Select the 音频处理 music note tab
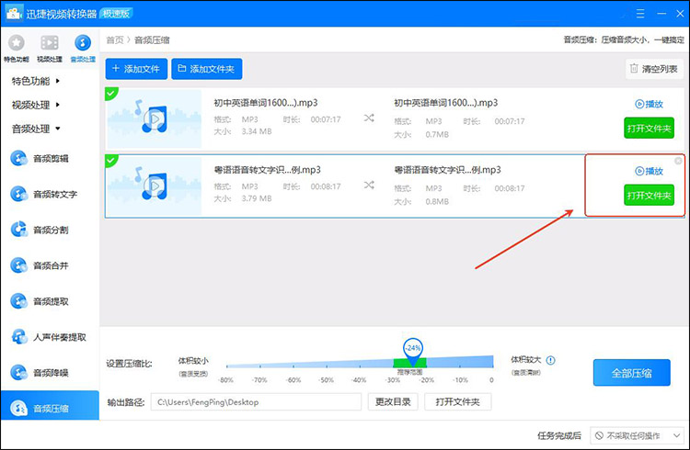This screenshot has height=450, width=690. (83, 48)
